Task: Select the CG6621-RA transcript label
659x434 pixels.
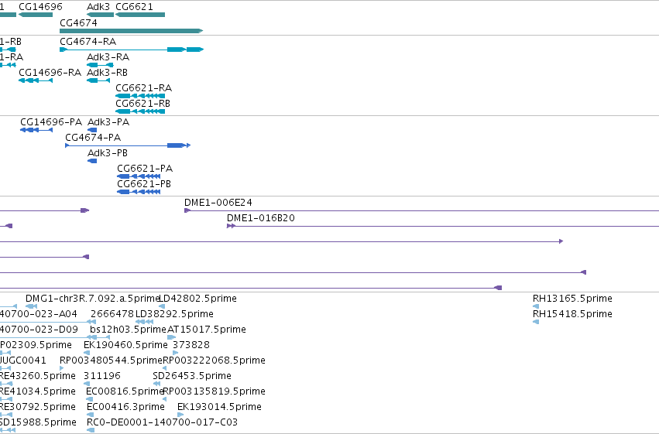Action: [144, 88]
